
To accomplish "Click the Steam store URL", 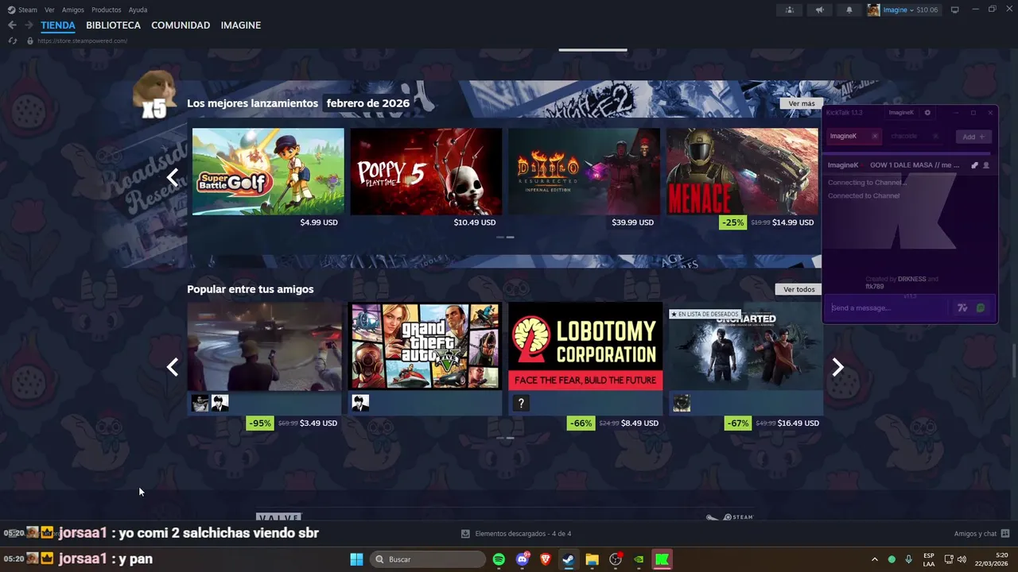I will 82,41.
